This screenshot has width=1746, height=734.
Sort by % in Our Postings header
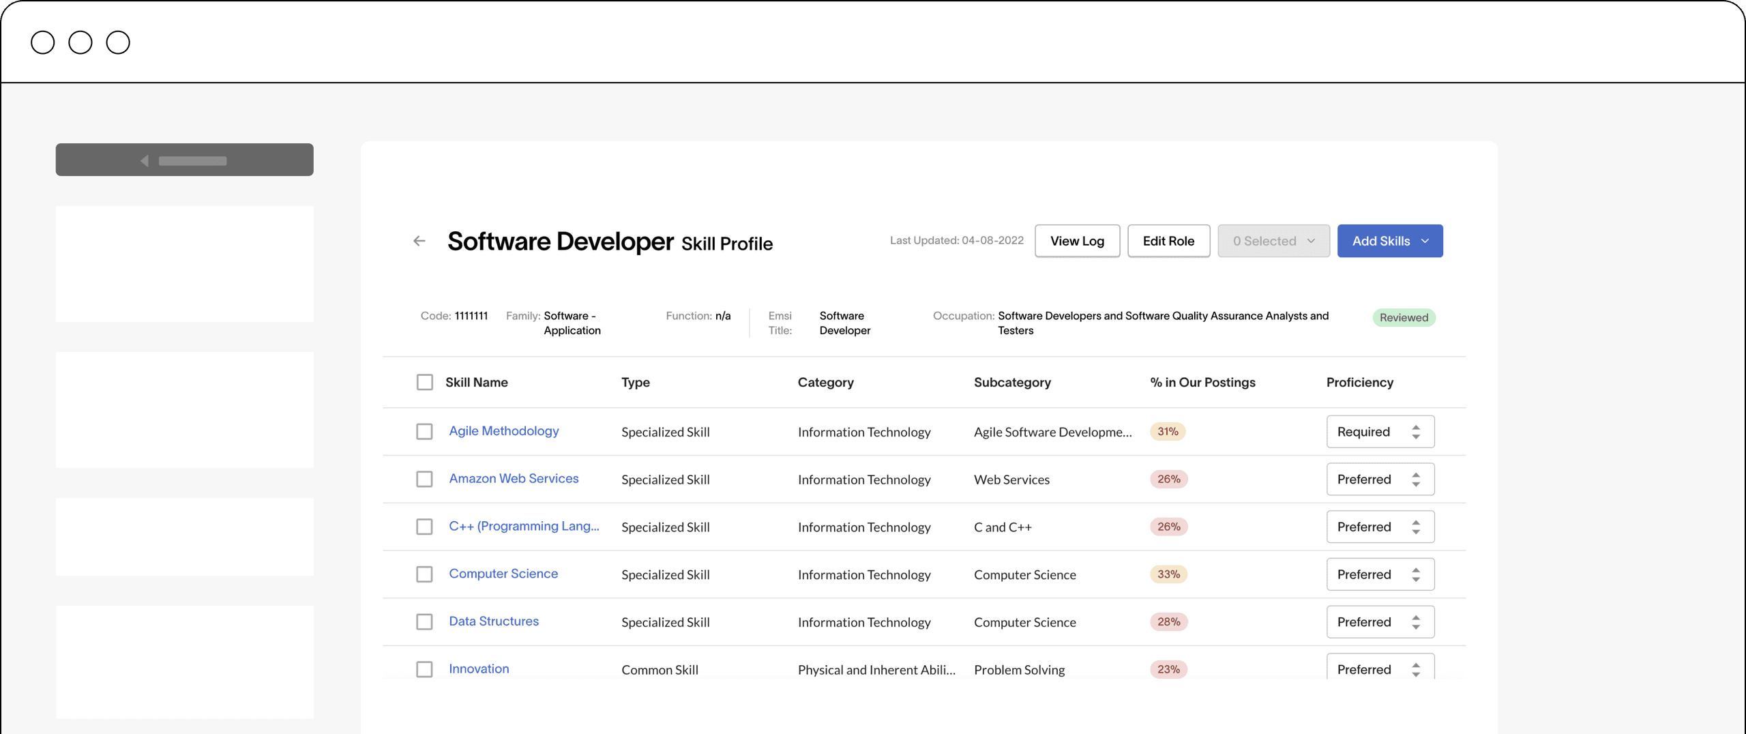[1202, 382]
